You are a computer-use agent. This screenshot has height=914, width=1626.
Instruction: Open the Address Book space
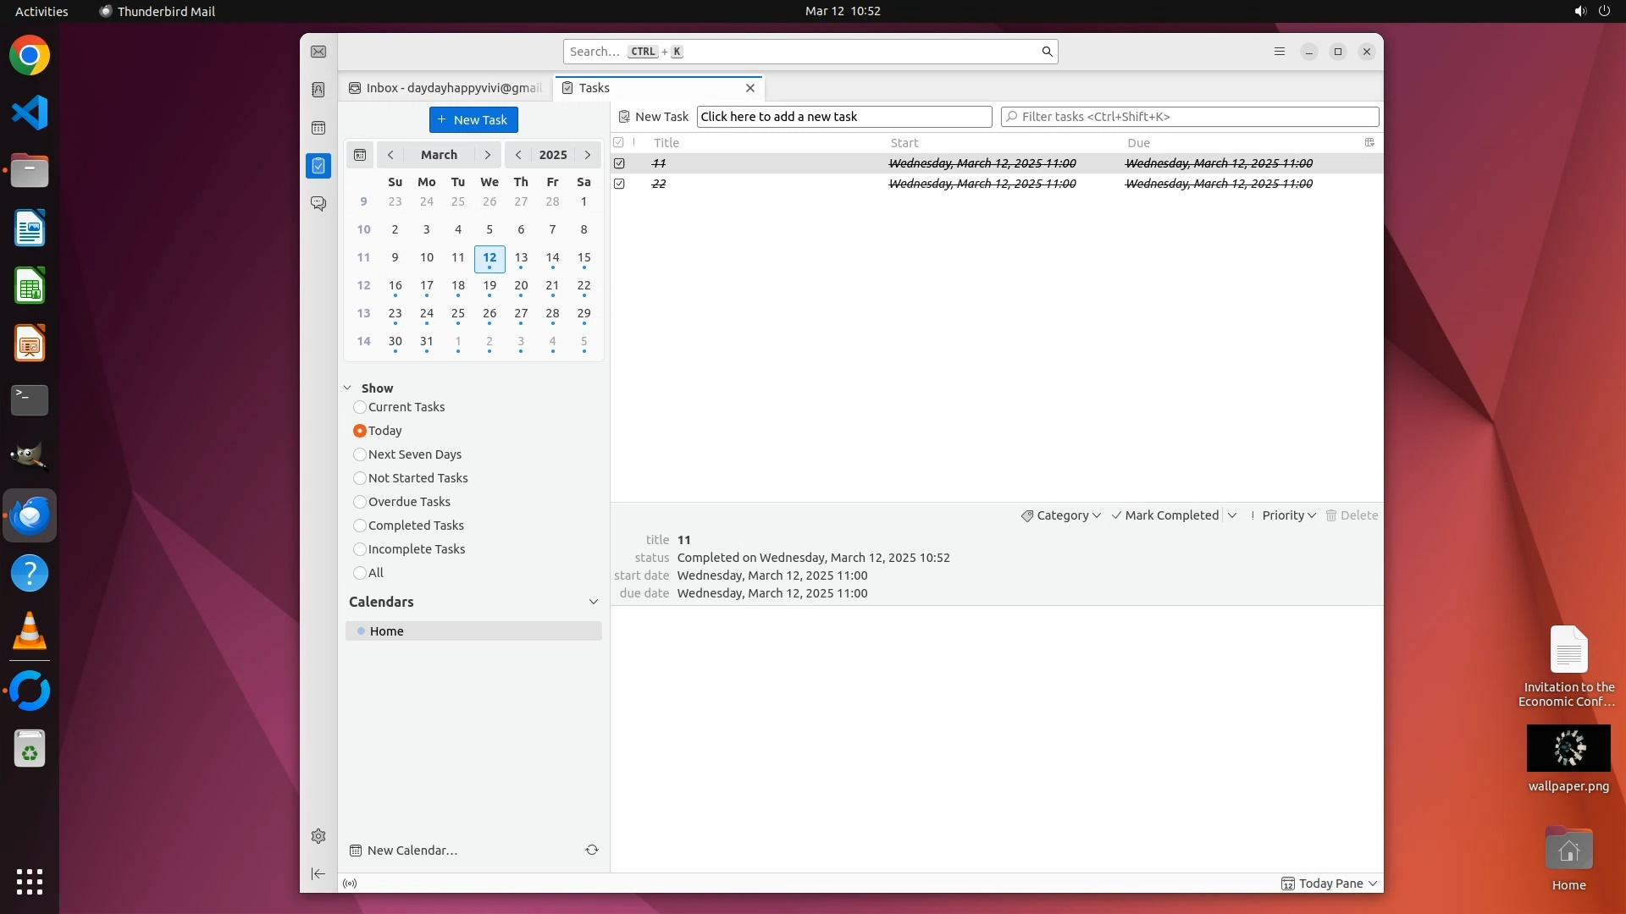click(x=318, y=90)
